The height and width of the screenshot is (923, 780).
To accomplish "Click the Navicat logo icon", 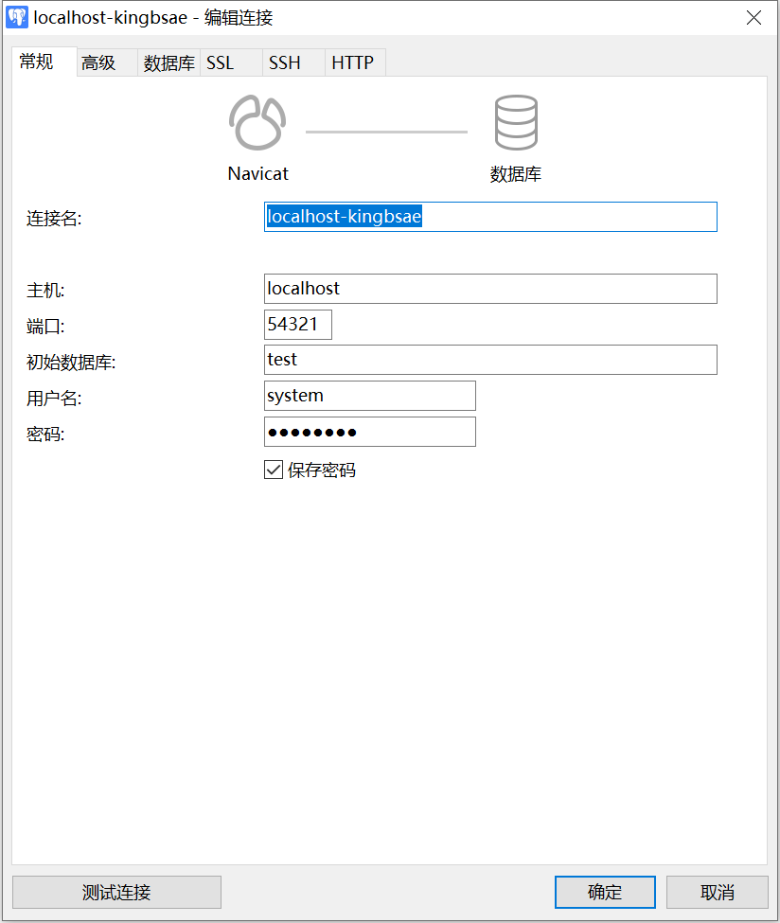I will click(x=257, y=122).
